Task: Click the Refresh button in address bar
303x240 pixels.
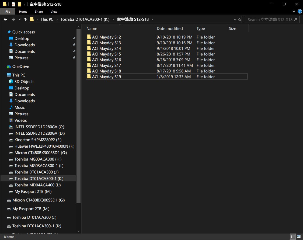Action: tap(239, 19)
